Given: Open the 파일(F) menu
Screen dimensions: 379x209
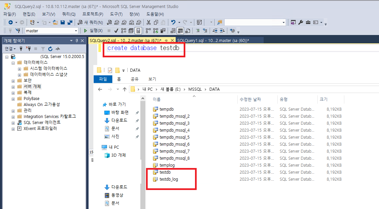Looking at the screenshot, I should click(10, 14).
